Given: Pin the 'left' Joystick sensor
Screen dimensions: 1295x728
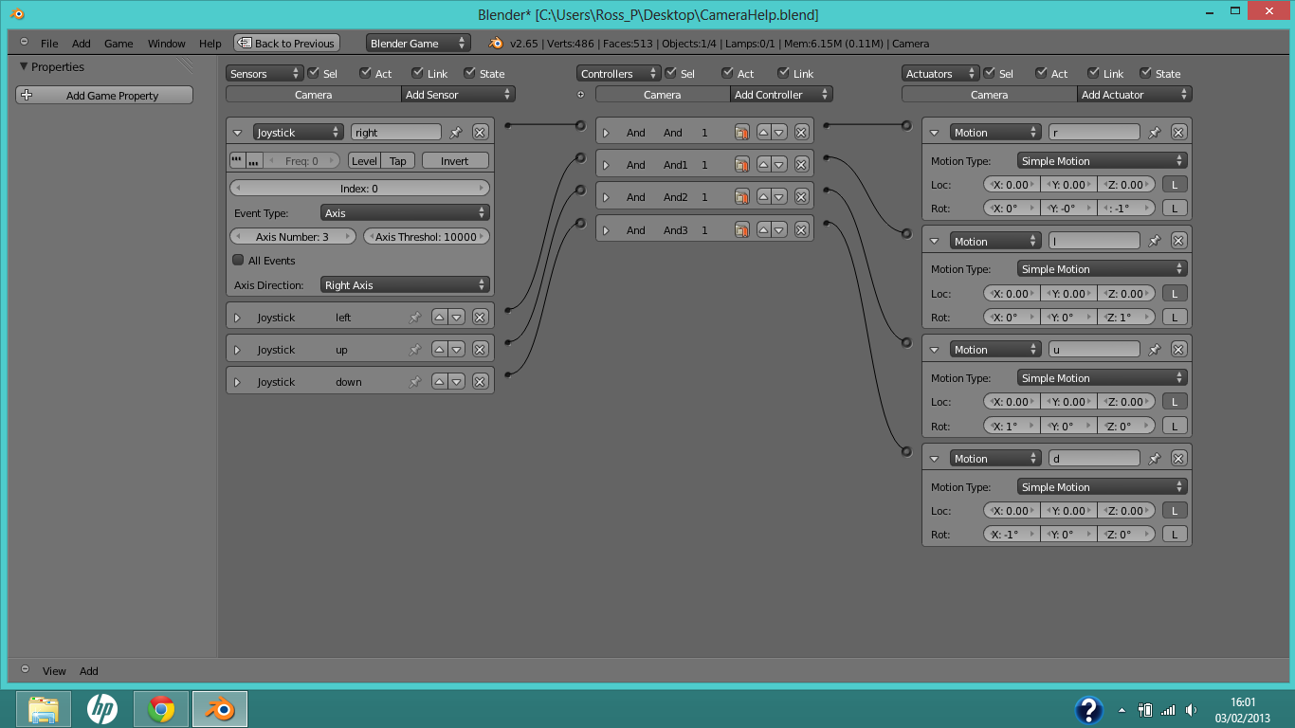Looking at the screenshot, I should click(414, 318).
